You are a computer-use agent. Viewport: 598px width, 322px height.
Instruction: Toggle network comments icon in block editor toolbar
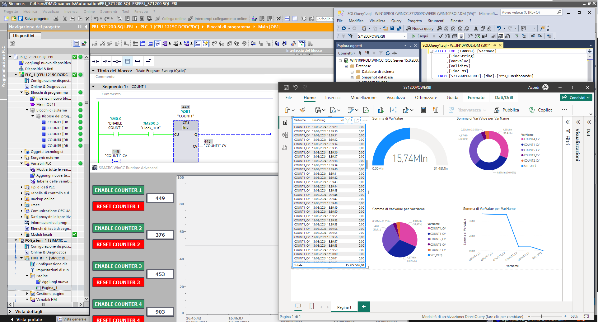point(158,44)
